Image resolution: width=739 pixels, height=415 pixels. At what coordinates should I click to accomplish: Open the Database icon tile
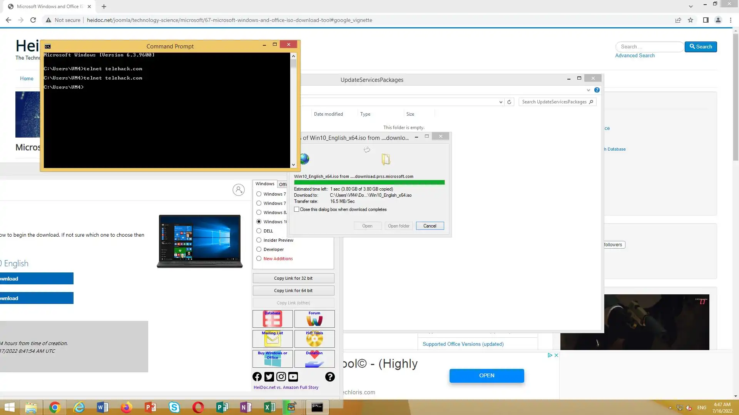pyautogui.click(x=273, y=319)
